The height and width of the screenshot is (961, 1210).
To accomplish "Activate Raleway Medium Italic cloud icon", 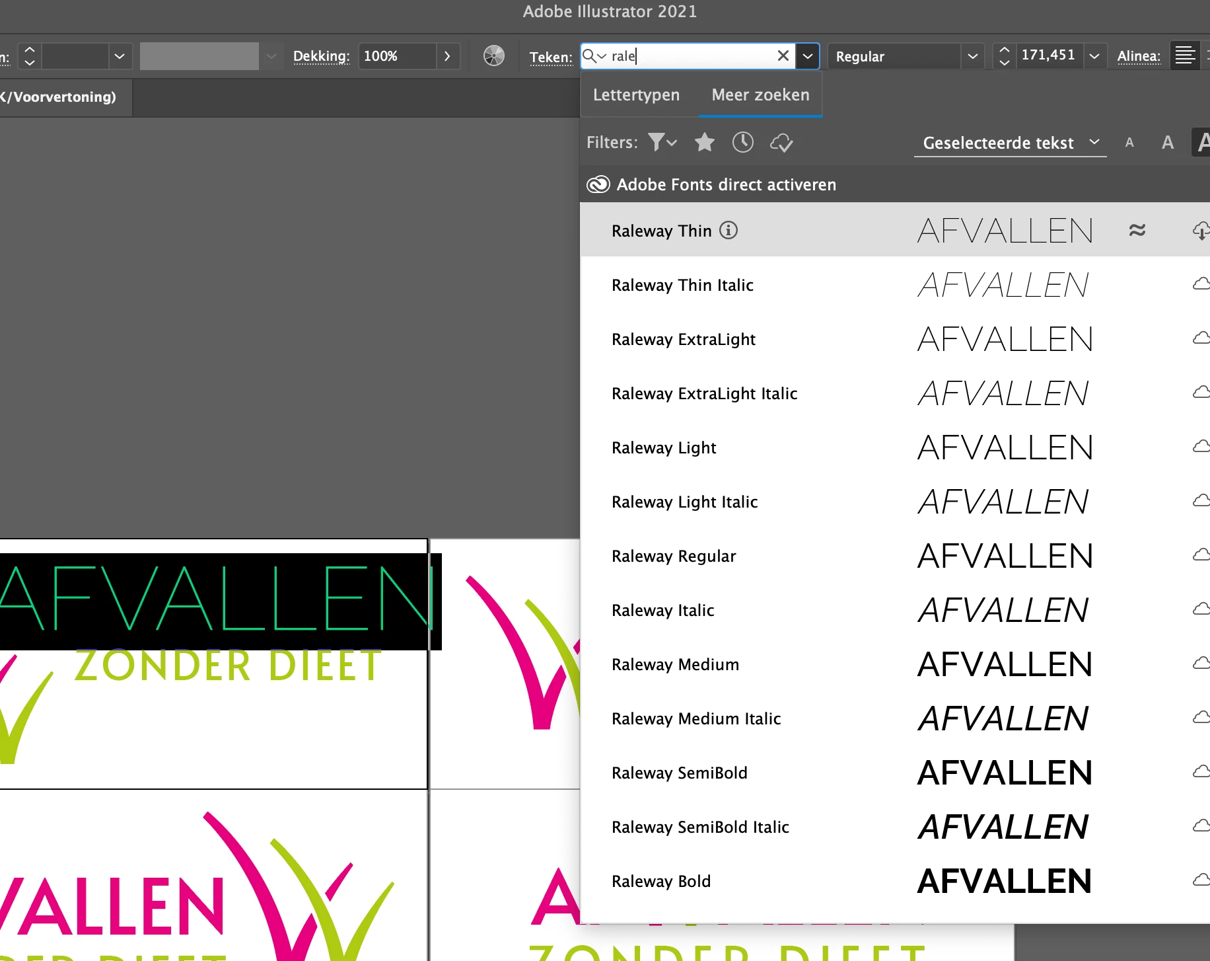I will click(x=1201, y=718).
